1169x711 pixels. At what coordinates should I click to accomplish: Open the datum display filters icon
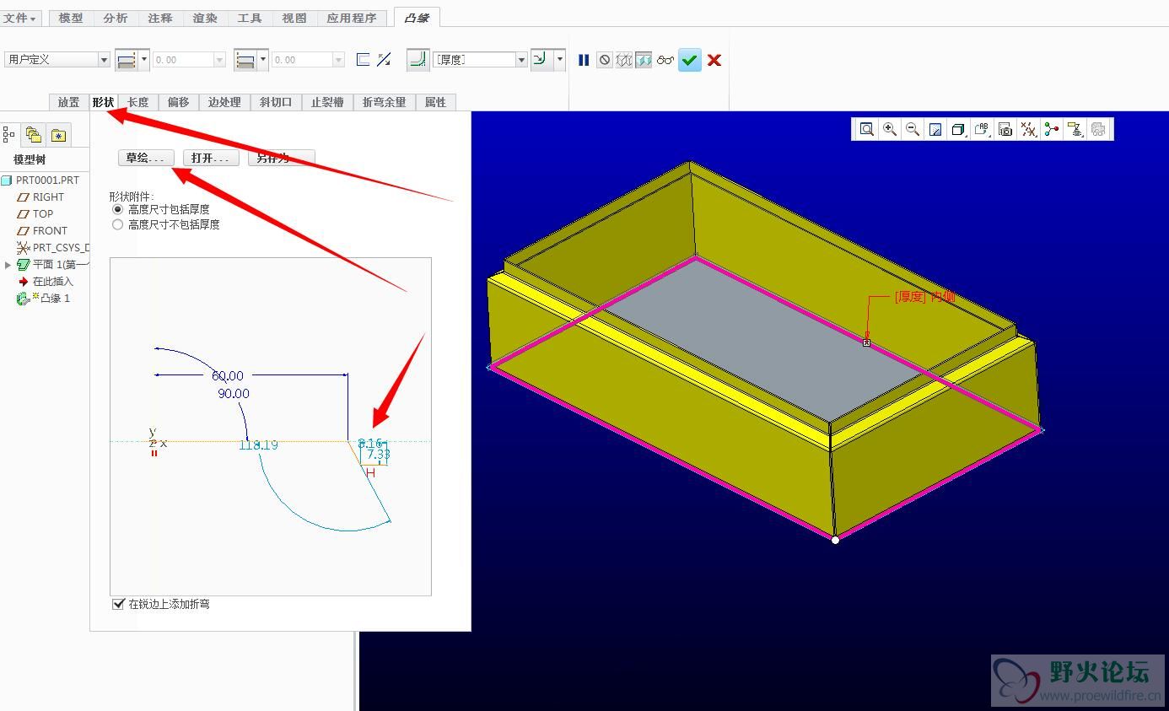pyautogui.click(x=1028, y=129)
